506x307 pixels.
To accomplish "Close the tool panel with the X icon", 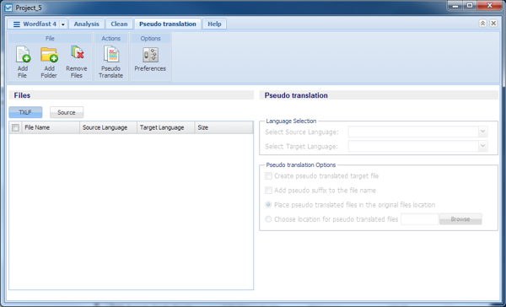I will (x=493, y=24).
